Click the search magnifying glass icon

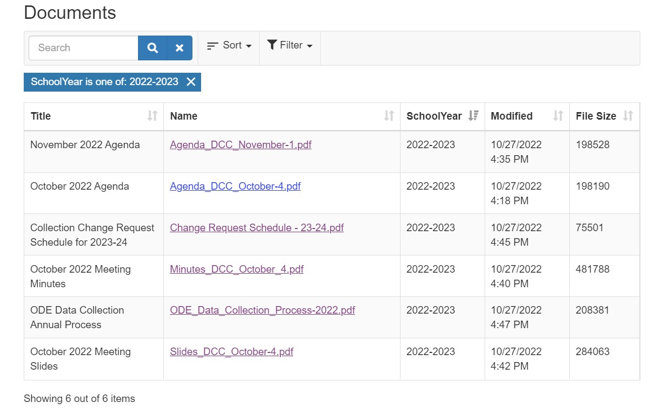[152, 47]
